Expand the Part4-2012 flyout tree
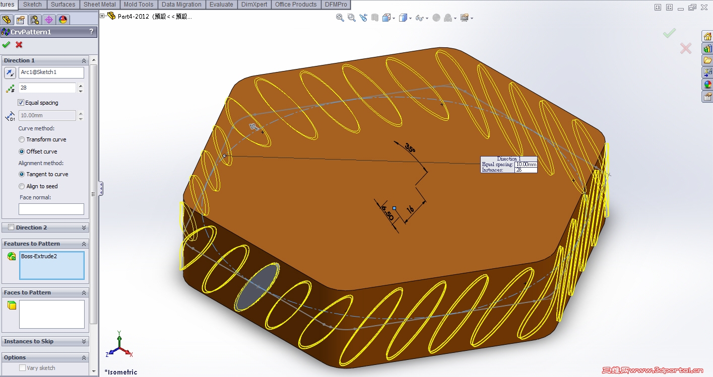Screen dimensions: 713x377 [102, 16]
